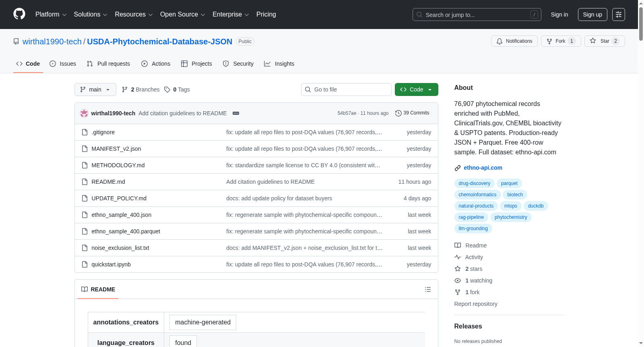Click the llm-grounding topic tag
This screenshot has height=347, width=644.
click(473, 229)
